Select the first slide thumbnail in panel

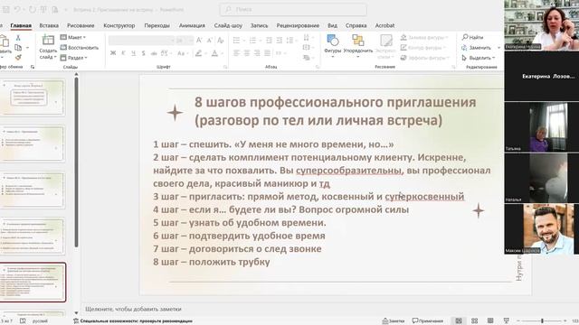pyautogui.click(x=33, y=97)
